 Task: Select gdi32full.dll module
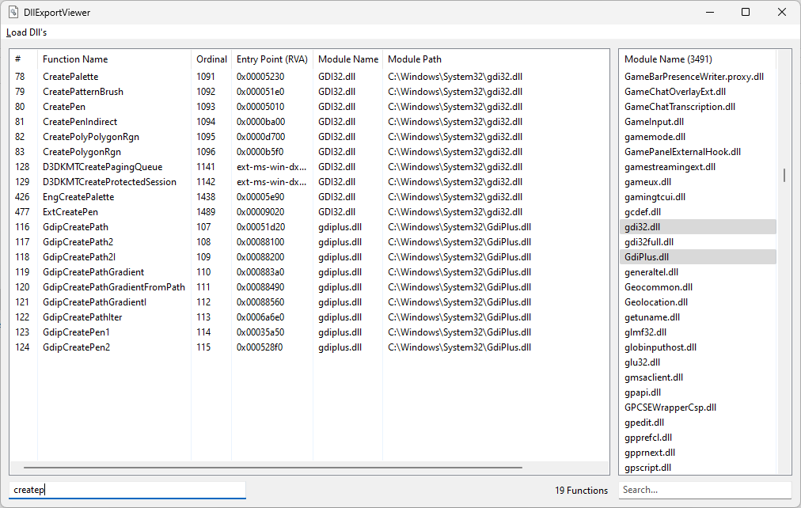[698, 242]
